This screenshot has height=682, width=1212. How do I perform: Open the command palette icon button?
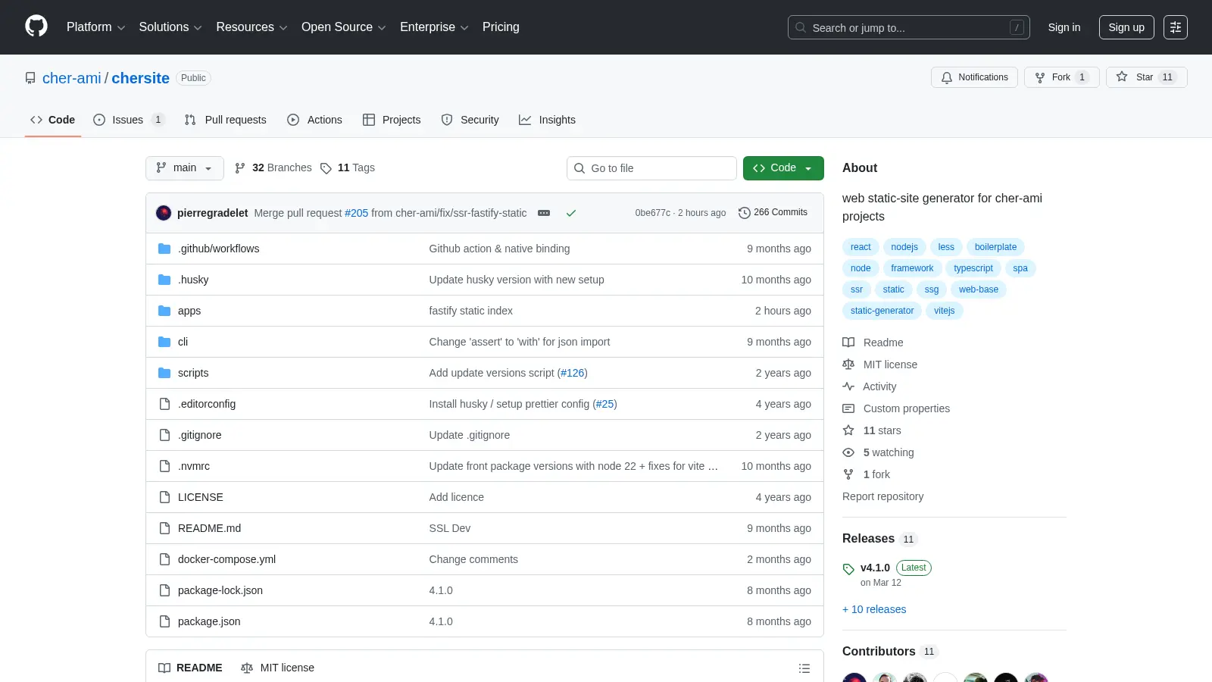[x=1176, y=27]
